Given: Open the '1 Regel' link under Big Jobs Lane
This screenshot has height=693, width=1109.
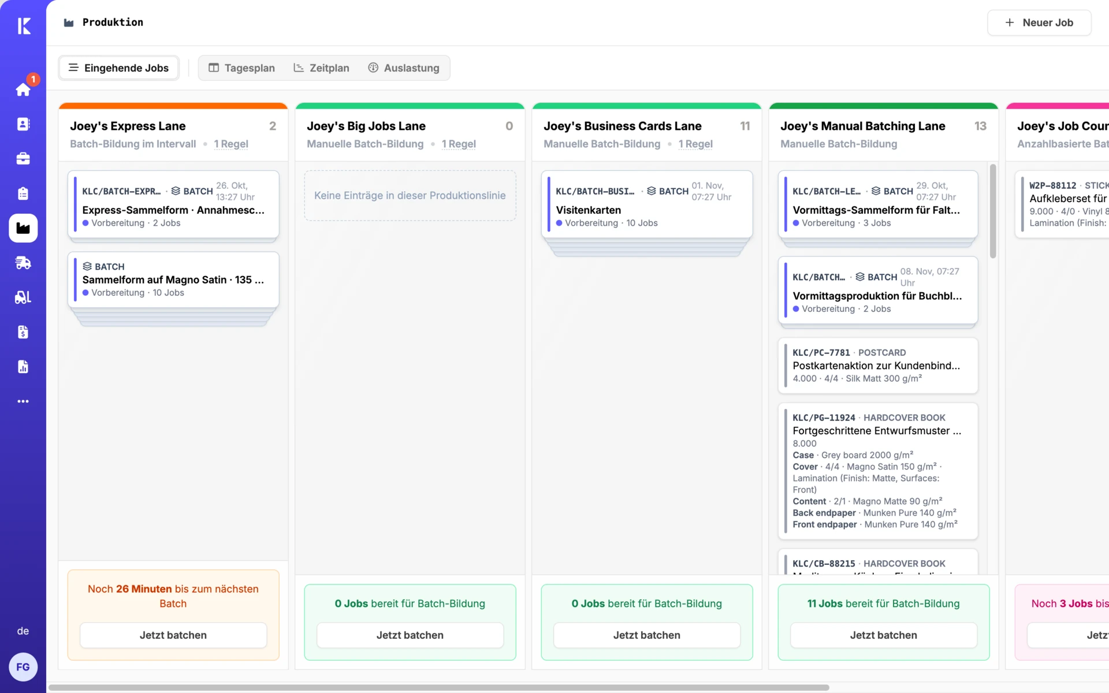Looking at the screenshot, I should click(x=459, y=144).
